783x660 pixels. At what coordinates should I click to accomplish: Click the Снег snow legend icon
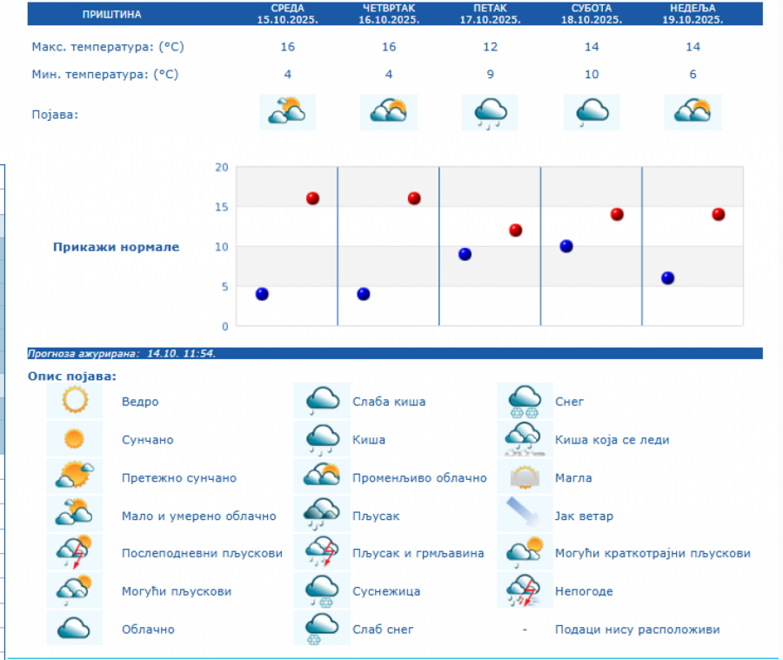click(525, 402)
